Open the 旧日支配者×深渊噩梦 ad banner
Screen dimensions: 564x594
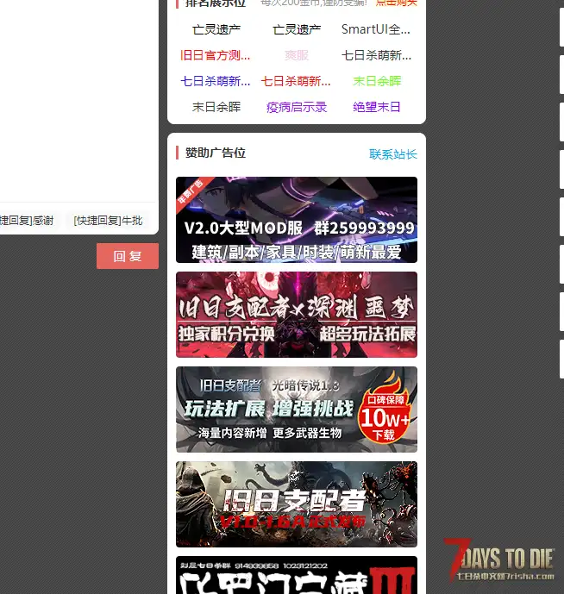click(297, 315)
